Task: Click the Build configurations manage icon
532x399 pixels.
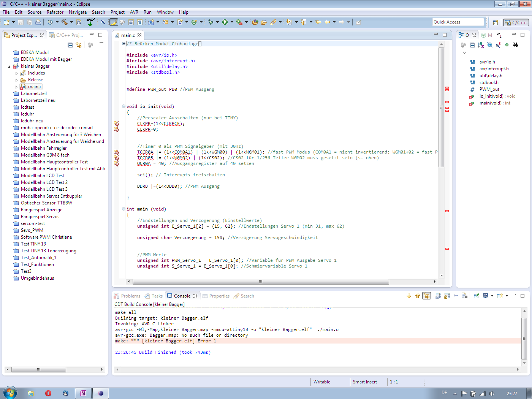Action: [50, 22]
